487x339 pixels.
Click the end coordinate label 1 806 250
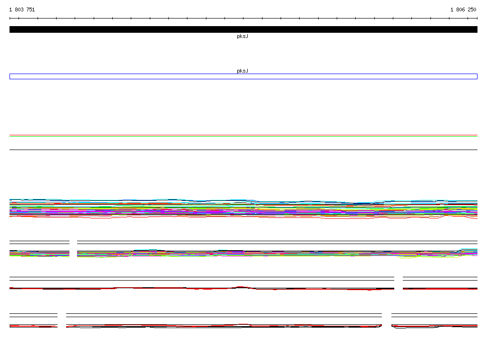[x=463, y=9]
